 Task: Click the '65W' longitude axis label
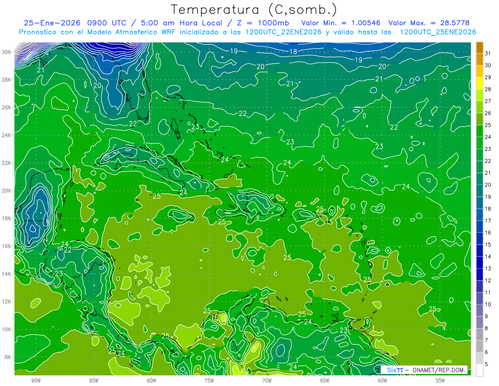(325, 381)
